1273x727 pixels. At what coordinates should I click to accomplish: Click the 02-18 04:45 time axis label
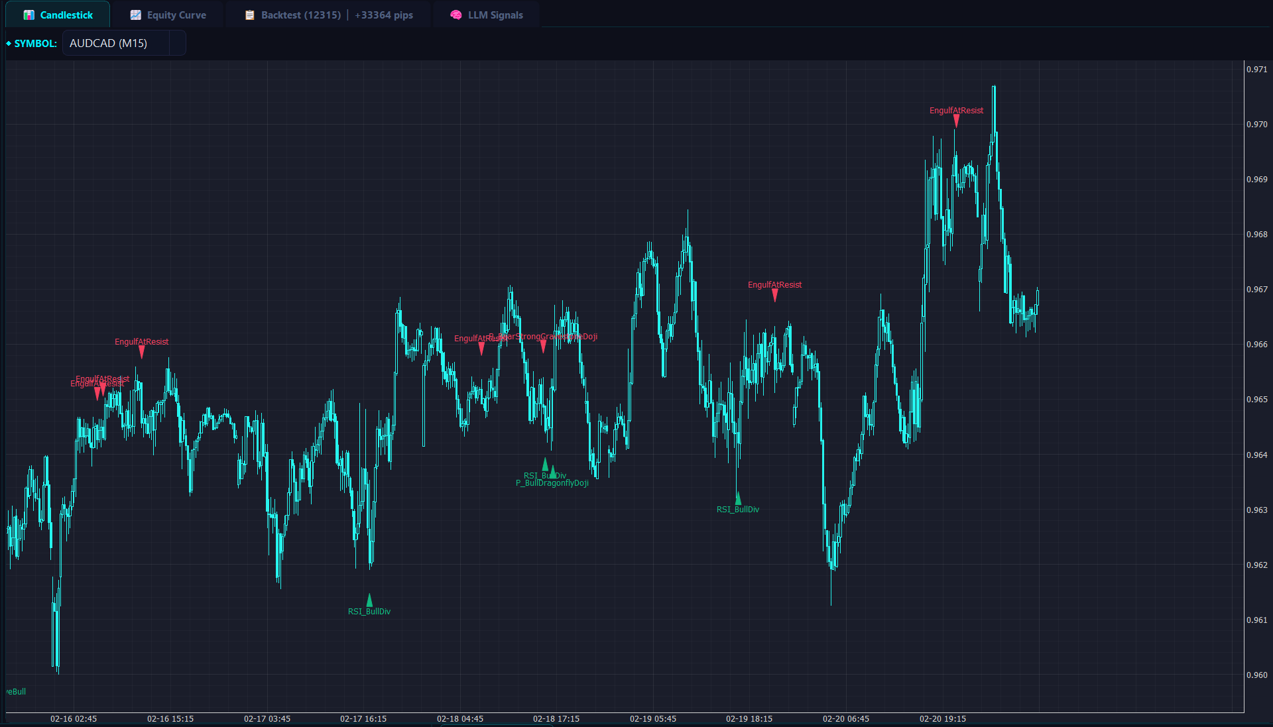coord(459,718)
